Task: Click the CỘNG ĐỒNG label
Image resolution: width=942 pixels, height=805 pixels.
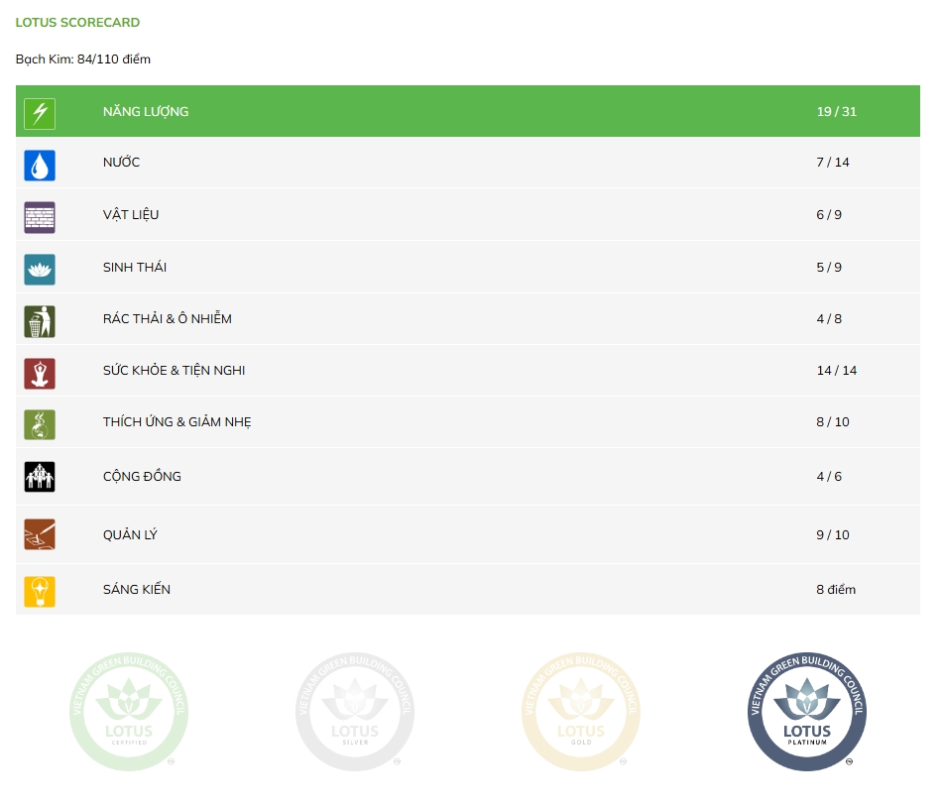Action: point(142,477)
